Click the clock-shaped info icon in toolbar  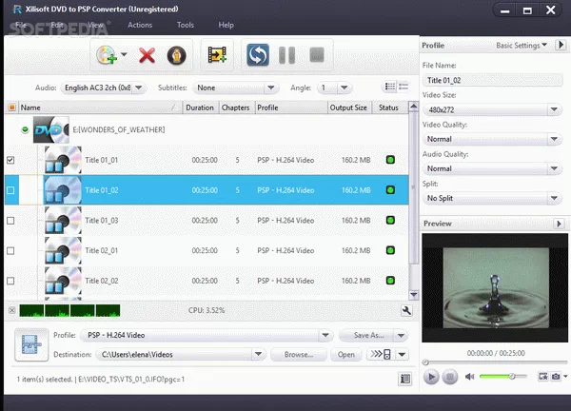click(175, 55)
